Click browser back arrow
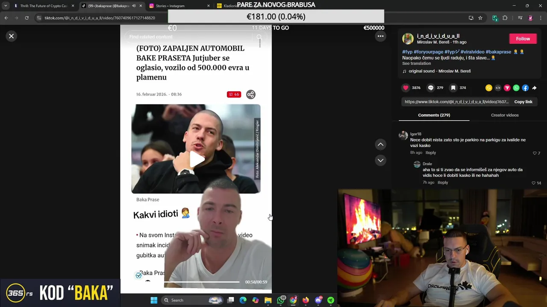This screenshot has width=547, height=307. pyautogui.click(x=6, y=18)
